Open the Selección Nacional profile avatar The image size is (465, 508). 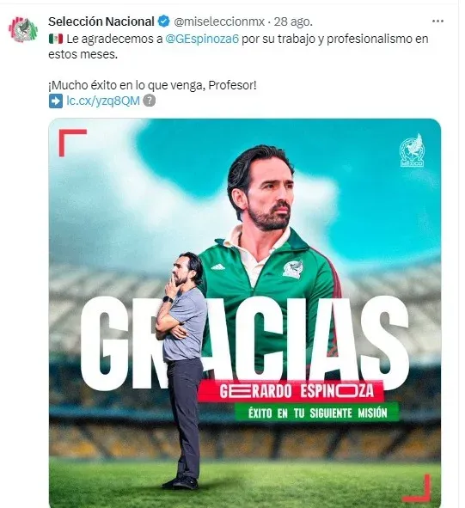tap(22, 29)
